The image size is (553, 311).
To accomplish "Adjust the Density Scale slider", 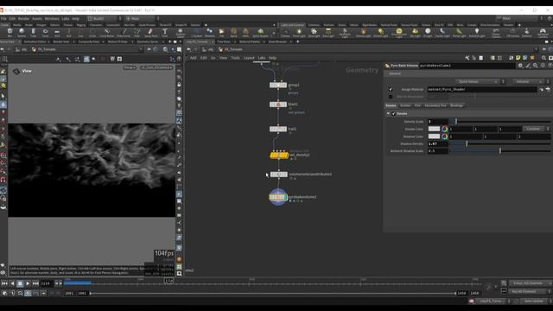I will tap(500, 122).
